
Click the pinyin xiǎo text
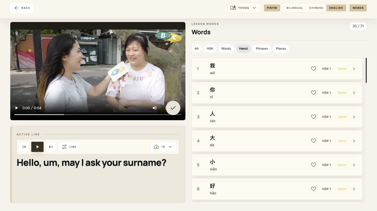(x=213, y=169)
